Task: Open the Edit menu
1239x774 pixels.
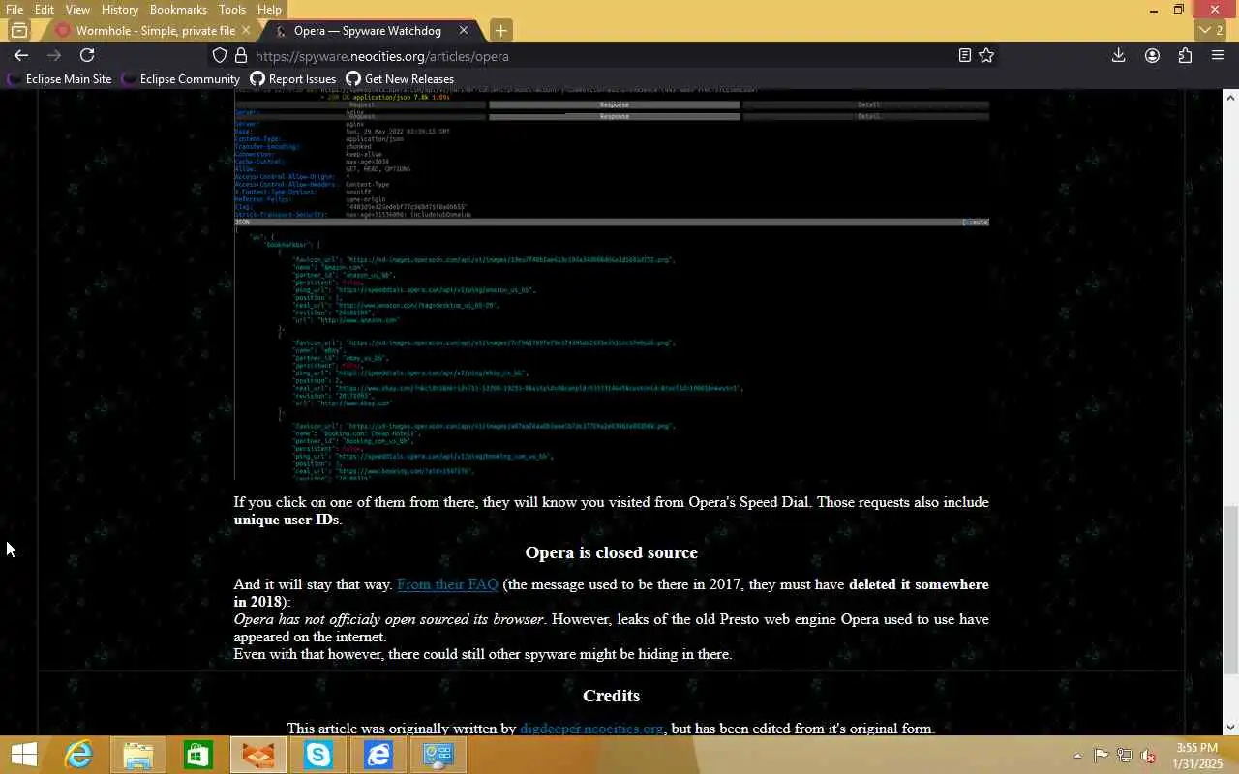Action: [x=45, y=10]
